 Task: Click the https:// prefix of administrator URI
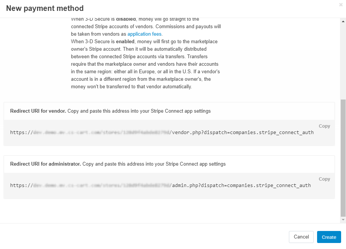coord(21,185)
